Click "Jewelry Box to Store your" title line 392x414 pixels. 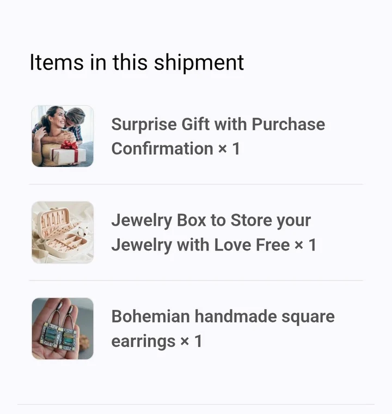pyautogui.click(x=211, y=221)
